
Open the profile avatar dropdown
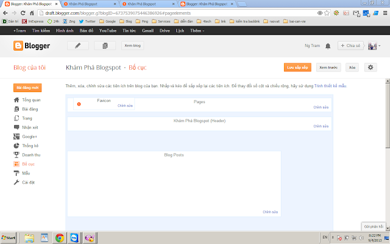[x=374, y=46]
